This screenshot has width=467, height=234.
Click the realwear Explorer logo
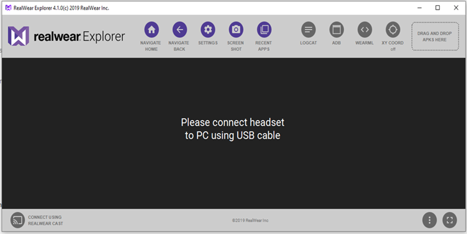coord(67,37)
